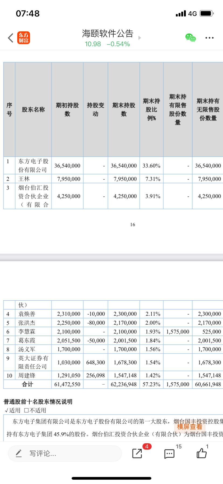Tap the stock price 10.98
The height and width of the screenshot is (484, 223).
coord(93,44)
